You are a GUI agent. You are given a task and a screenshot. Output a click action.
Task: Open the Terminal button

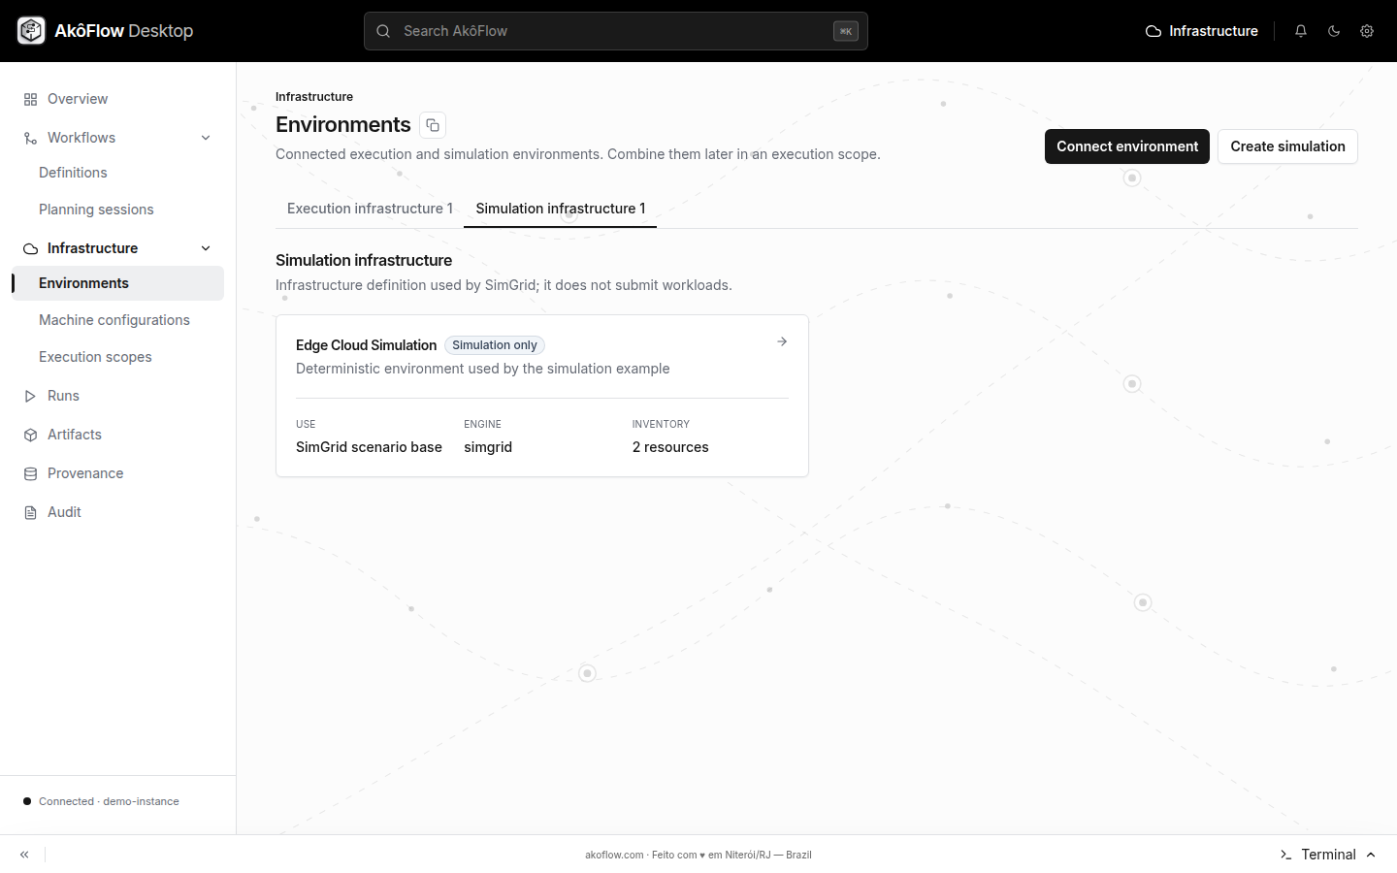click(x=1328, y=855)
